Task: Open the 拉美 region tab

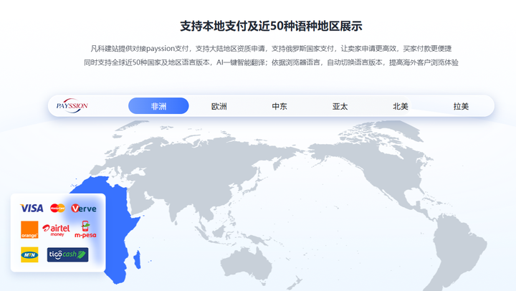Action: pos(461,106)
